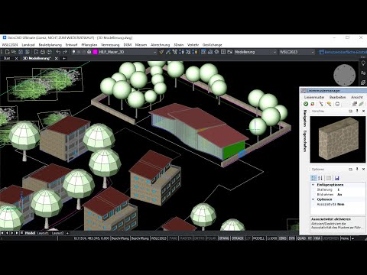Screen dimensions: 367x275
Task: Toggle the Assoziativität Nein value
Action: [351, 204]
